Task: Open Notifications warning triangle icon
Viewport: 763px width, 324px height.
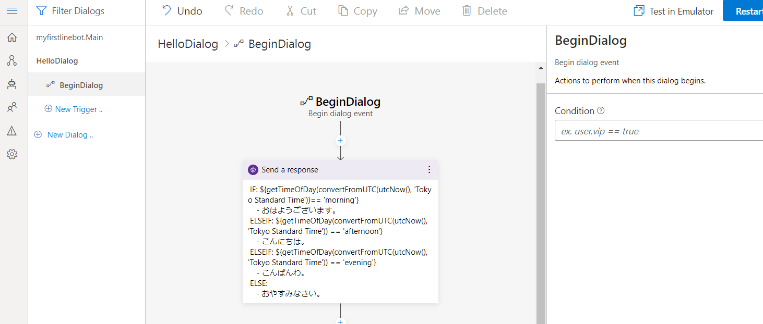Action: [x=12, y=131]
